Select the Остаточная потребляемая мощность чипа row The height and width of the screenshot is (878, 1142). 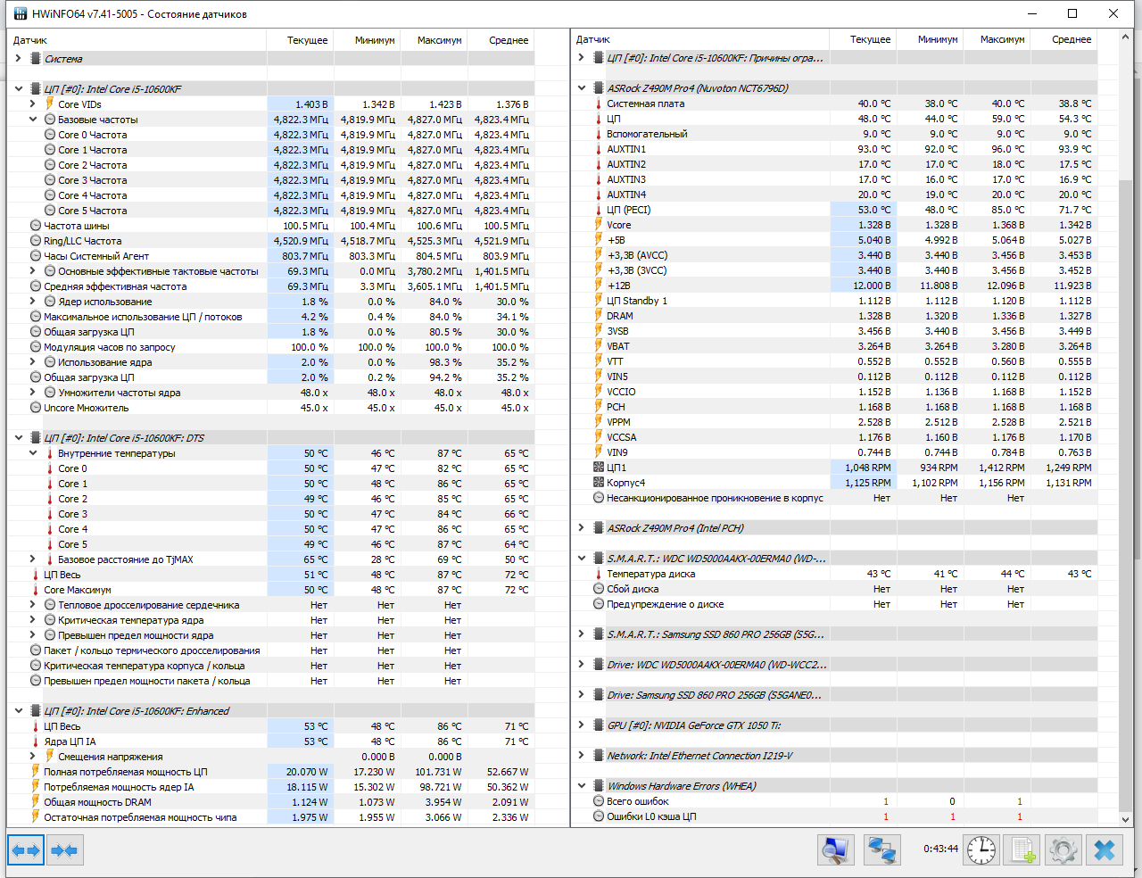click(x=272, y=817)
